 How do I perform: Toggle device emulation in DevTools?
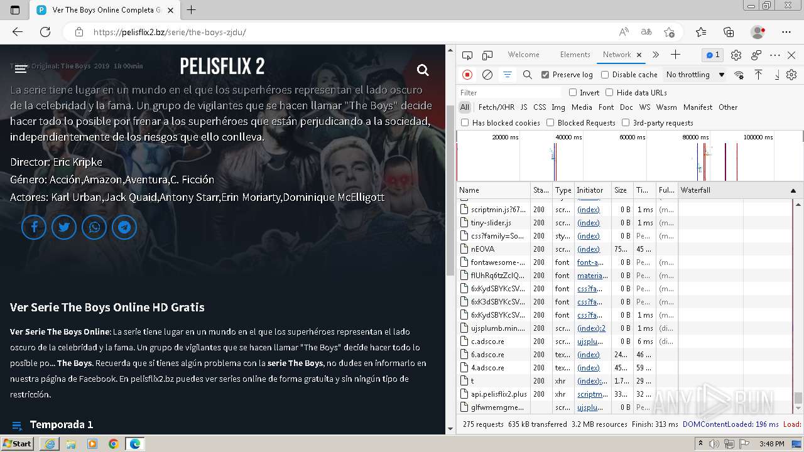(x=487, y=55)
